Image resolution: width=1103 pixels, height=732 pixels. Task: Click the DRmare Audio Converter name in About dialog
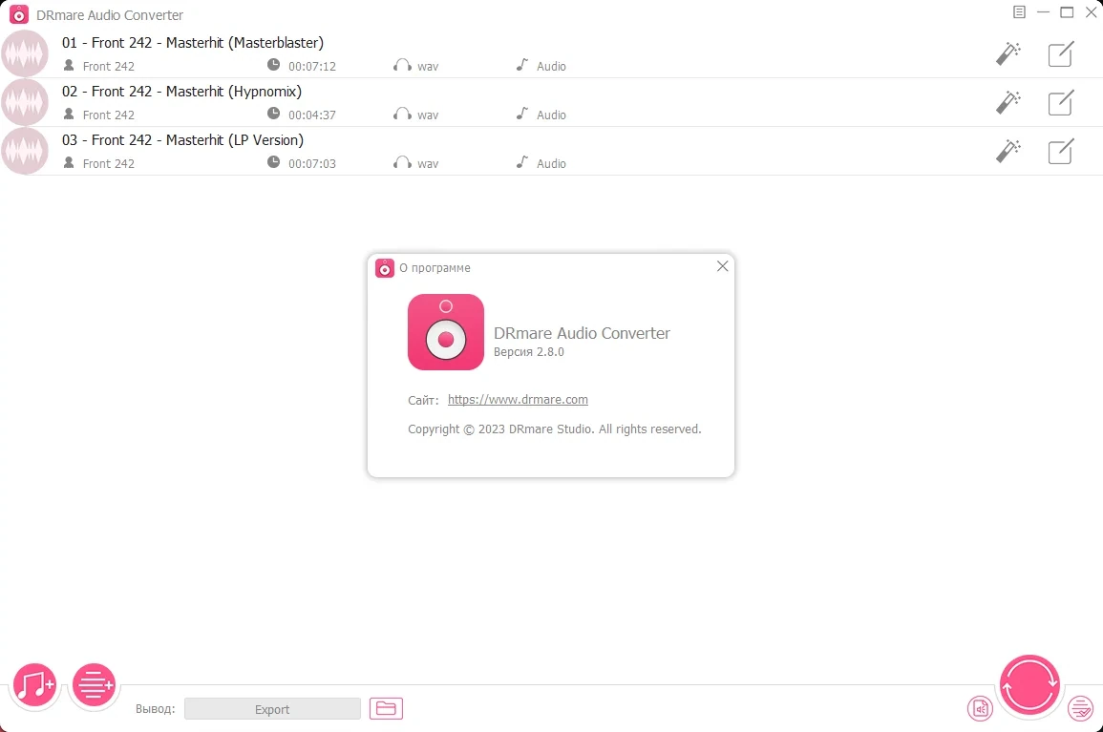pos(582,333)
